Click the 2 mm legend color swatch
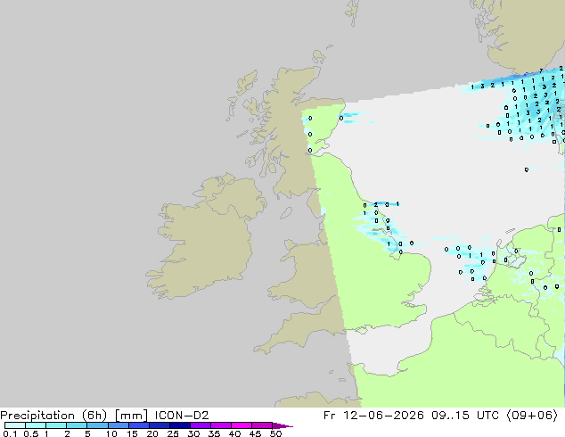Image resolution: width=565 pixels, height=437 pixels. click(x=77, y=425)
